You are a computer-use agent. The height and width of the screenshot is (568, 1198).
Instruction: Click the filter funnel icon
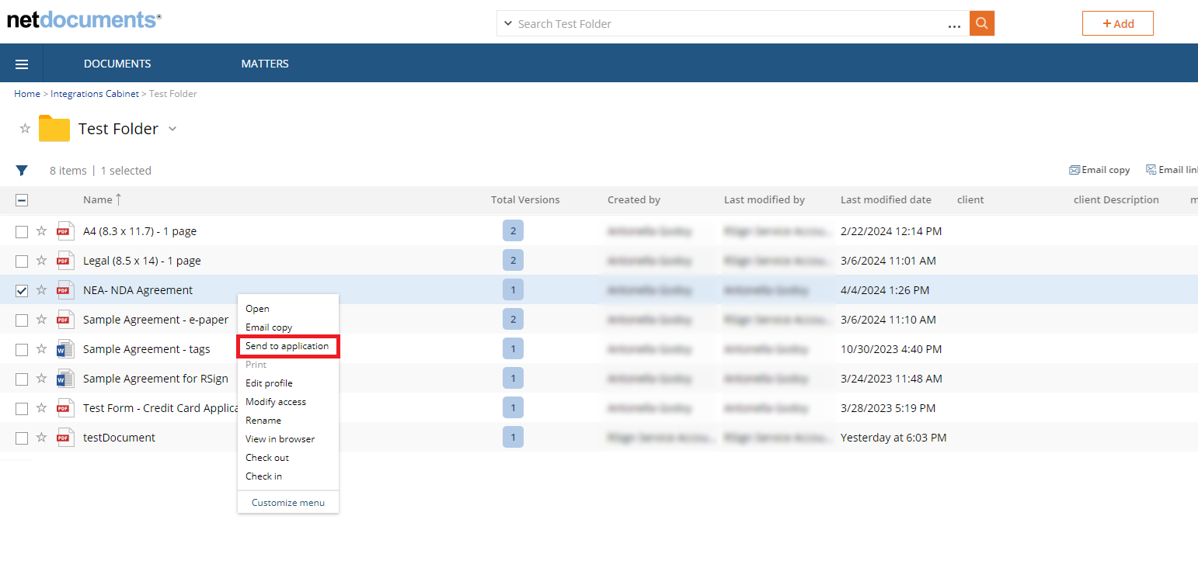[x=22, y=171]
